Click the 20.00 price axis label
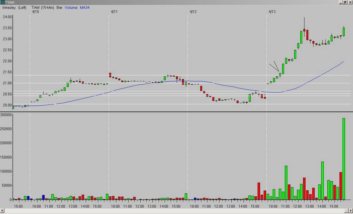The height and width of the screenshot is (214, 353). click(7, 105)
